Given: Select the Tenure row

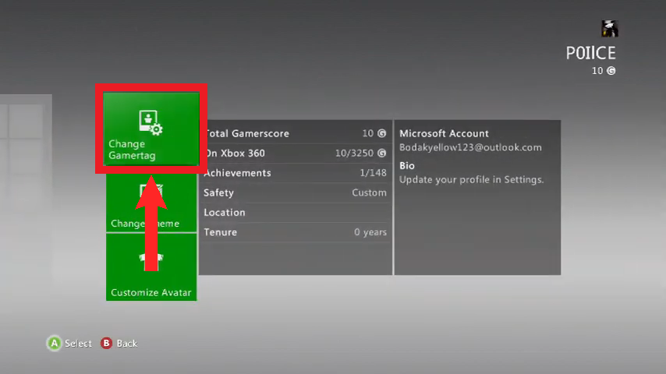Looking at the screenshot, I should pos(296,232).
